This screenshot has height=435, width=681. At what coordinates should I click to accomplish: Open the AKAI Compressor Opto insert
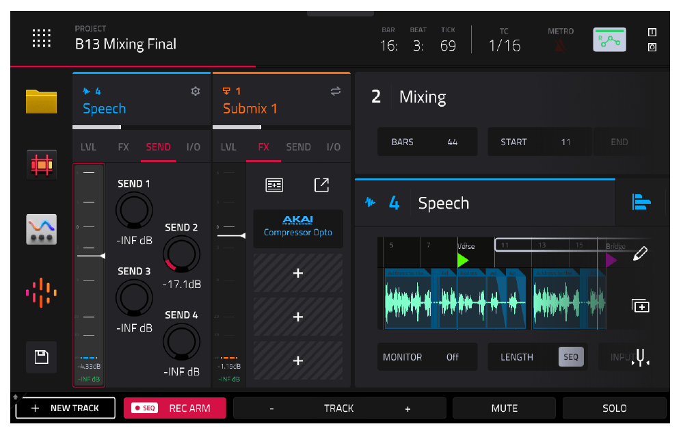click(298, 228)
